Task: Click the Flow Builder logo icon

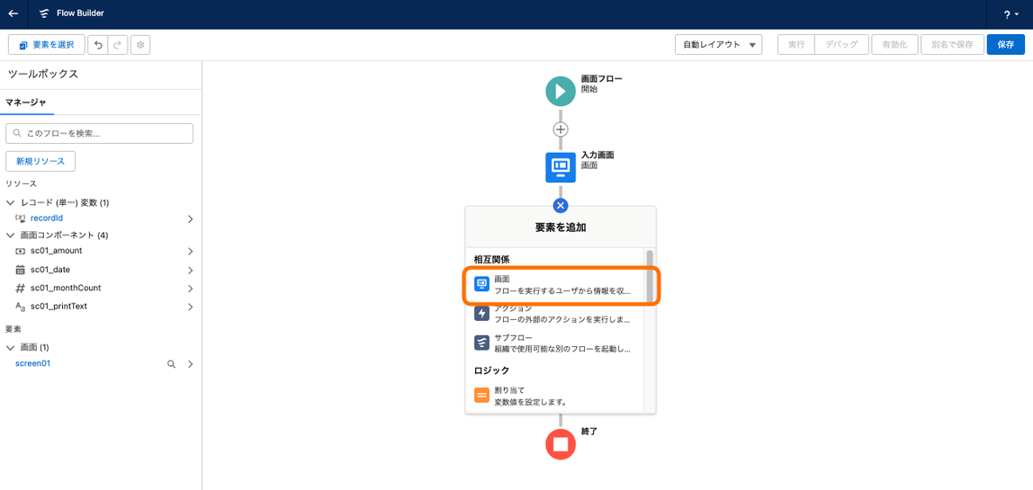Action: pyautogui.click(x=44, y=13)
